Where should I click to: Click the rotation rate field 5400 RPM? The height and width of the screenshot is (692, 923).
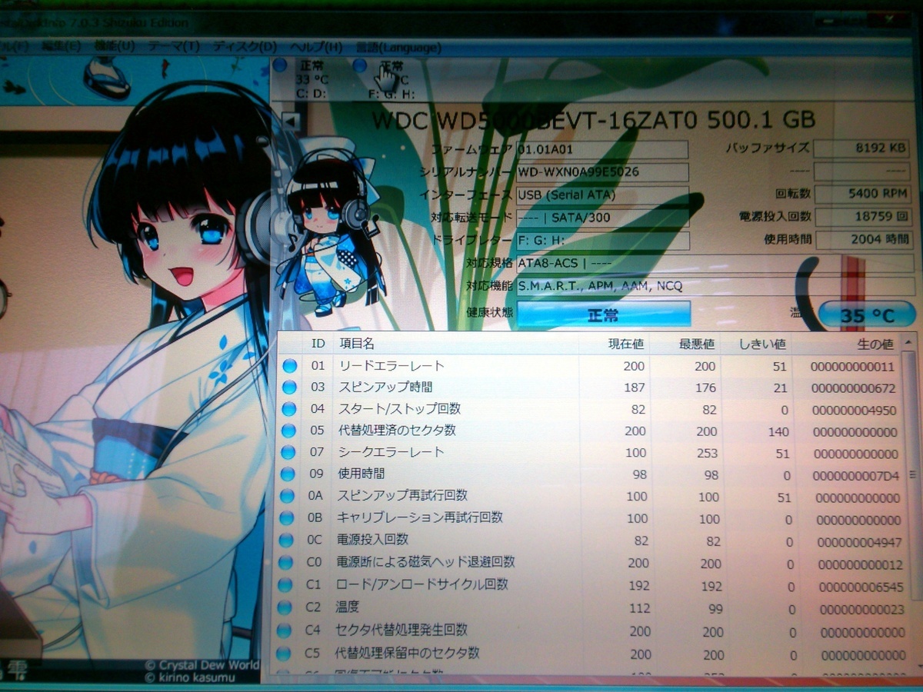(x=863, y=194)
